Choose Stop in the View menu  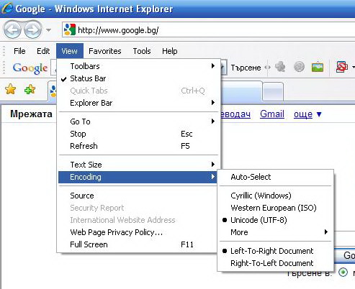click(138, 134)
